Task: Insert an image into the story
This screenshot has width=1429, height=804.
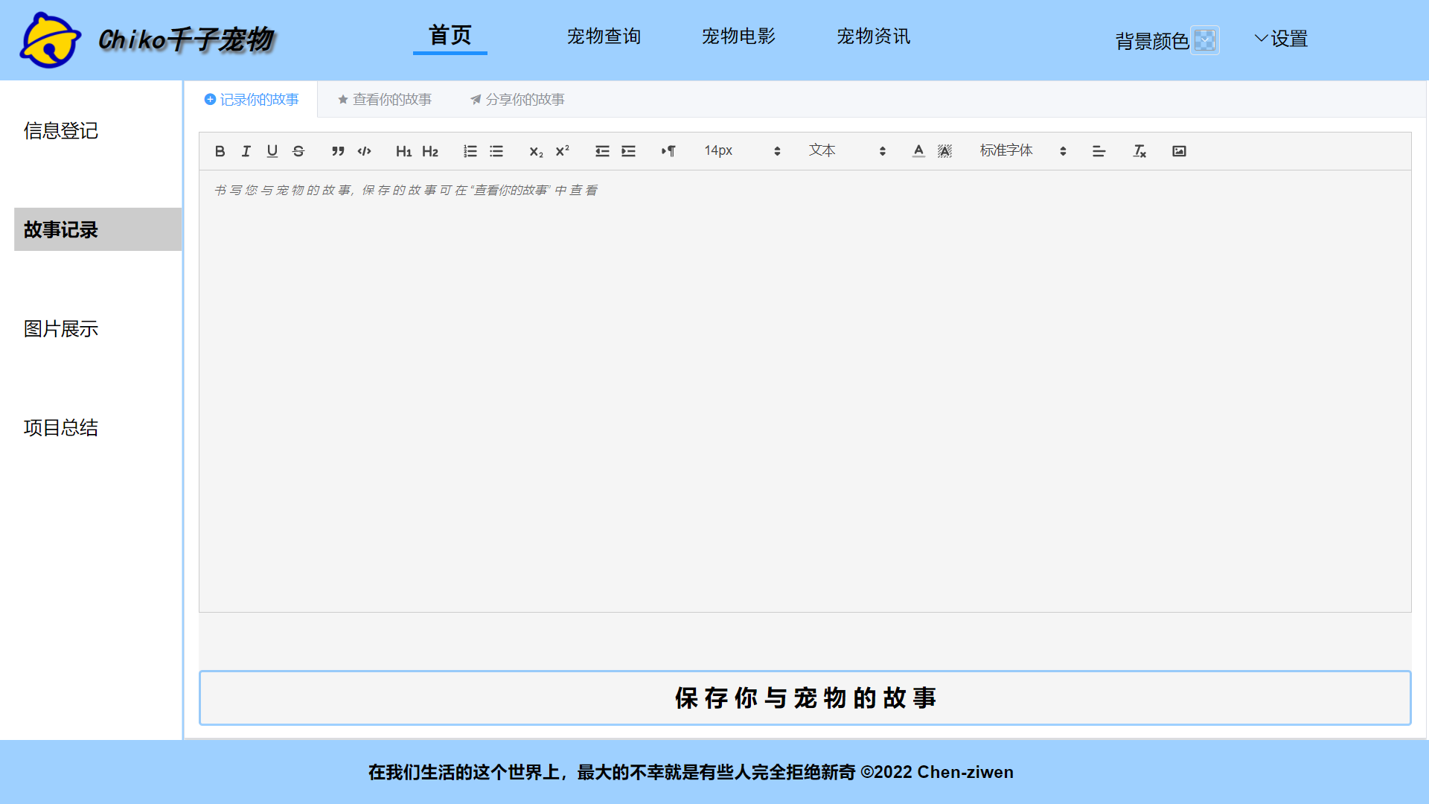Action: coord(1179,151)
